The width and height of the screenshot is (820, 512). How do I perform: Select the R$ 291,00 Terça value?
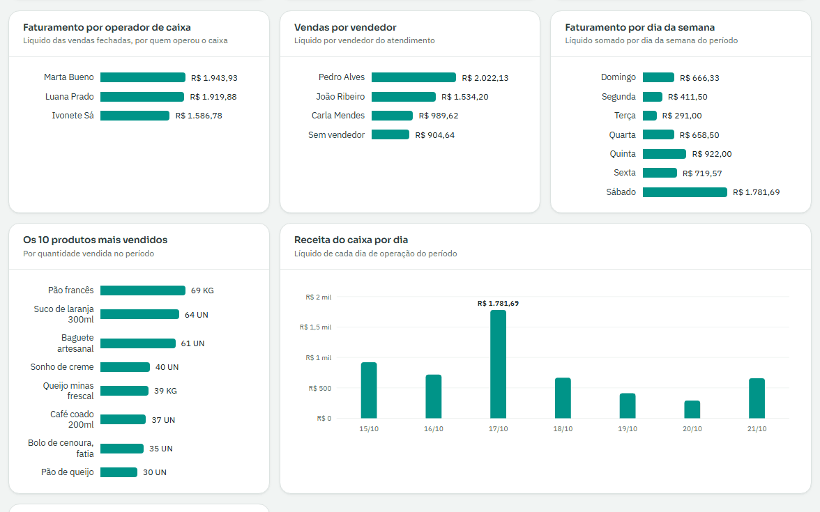[x=682, y=116]
